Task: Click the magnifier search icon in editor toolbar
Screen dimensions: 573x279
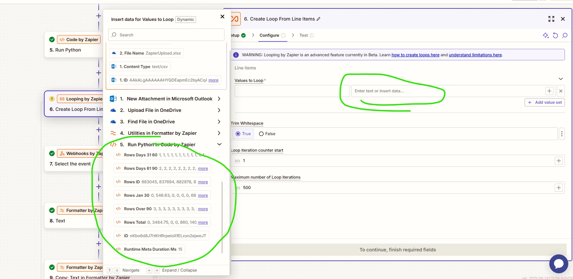Action: pos(565,35)
